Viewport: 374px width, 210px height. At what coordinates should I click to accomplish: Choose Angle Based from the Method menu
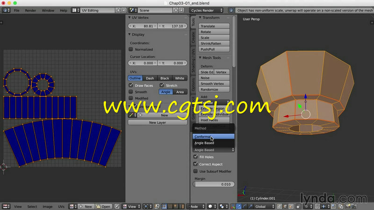pos(214,143)
